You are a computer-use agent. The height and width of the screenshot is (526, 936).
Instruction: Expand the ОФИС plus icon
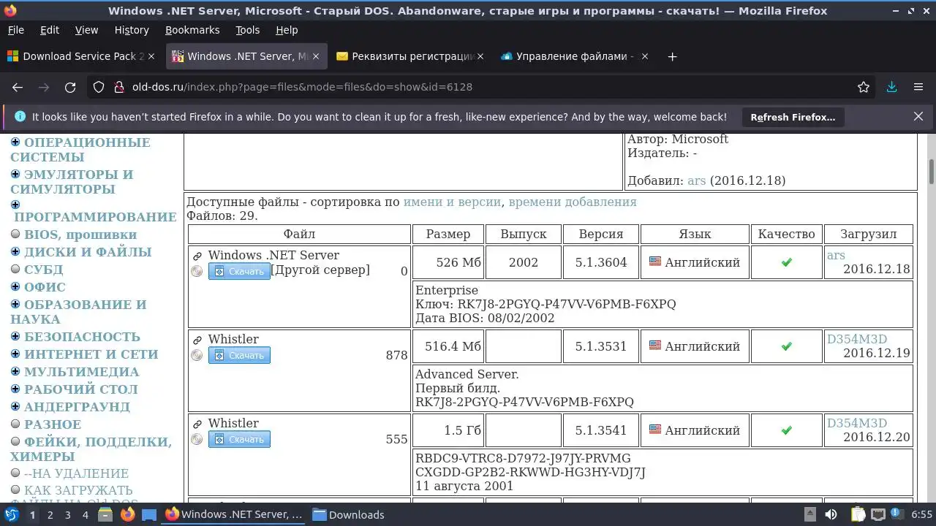pos(15,287)
